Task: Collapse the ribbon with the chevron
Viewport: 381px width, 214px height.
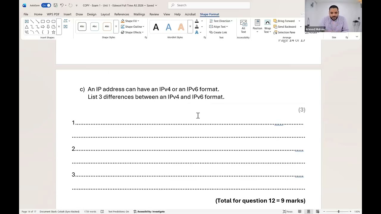Action: [357, 37]
